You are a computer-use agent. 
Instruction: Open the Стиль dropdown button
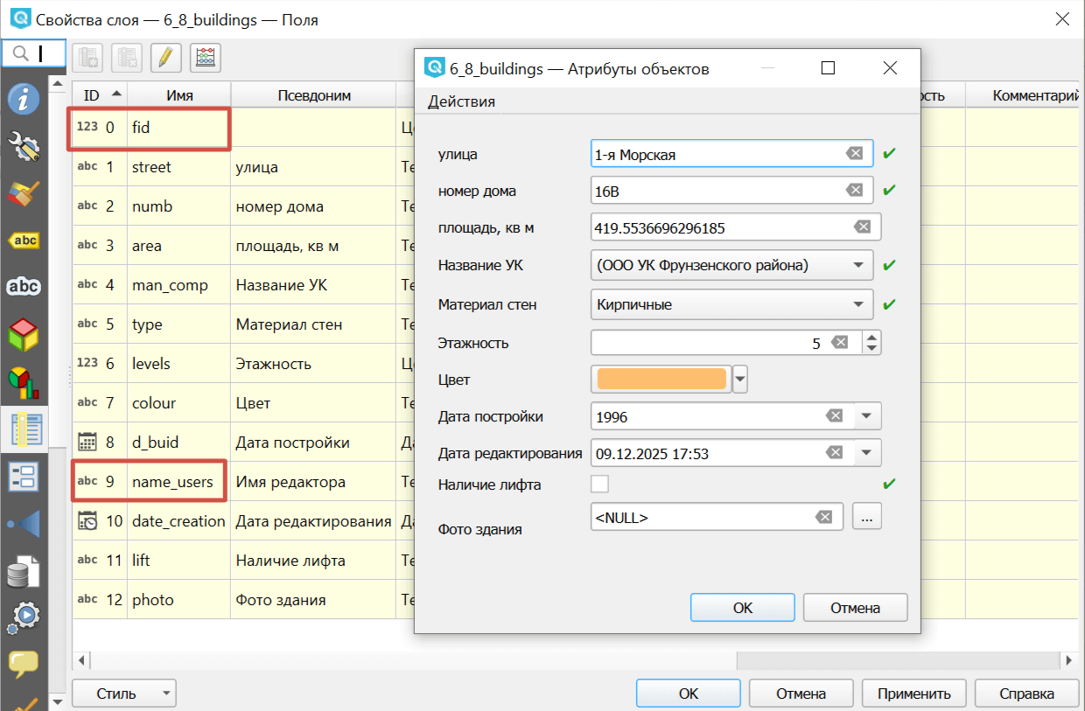(123, 694)
